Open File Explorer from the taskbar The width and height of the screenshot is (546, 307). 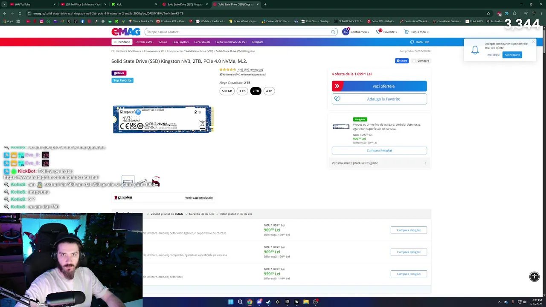click(x=306, y=302)
